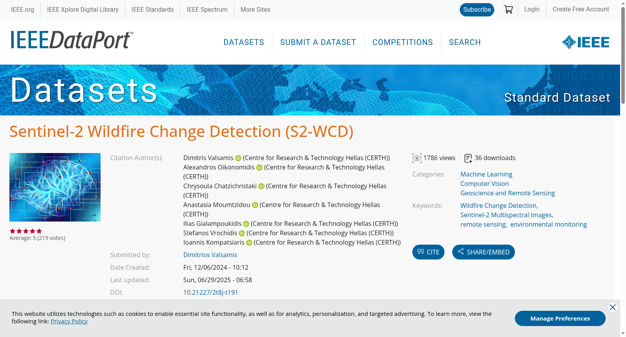Open IEEE Xplore Digital Library

(x=83, y=9)
